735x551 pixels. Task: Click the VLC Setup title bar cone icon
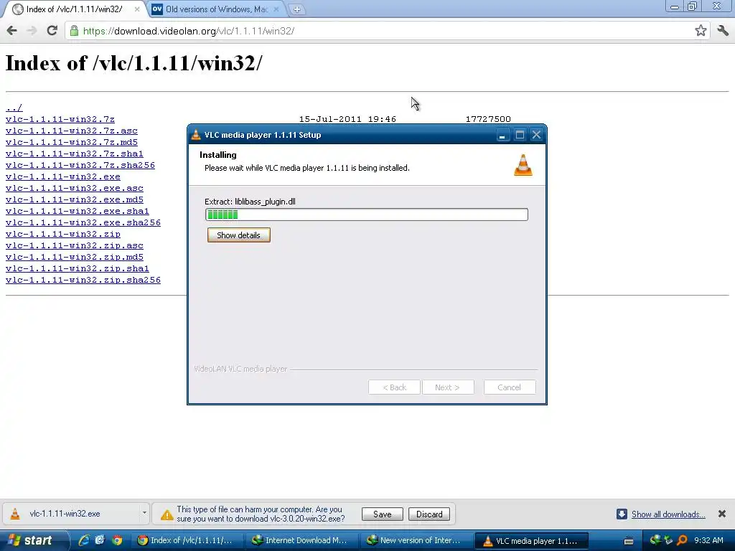click(196, 135)
